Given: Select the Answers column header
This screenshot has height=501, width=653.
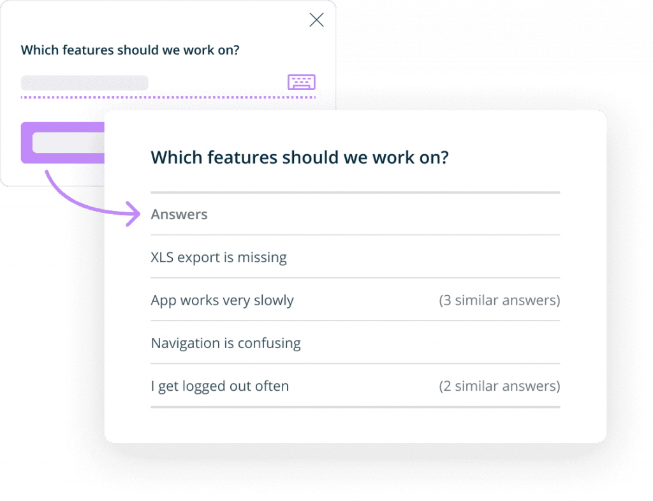Looking at the screenshot, I should (x=179, y=214).
